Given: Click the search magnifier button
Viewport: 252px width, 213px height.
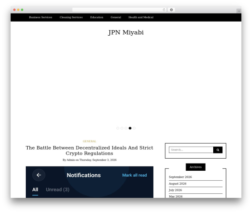Looking at the screenshot, I should point(218,150).
